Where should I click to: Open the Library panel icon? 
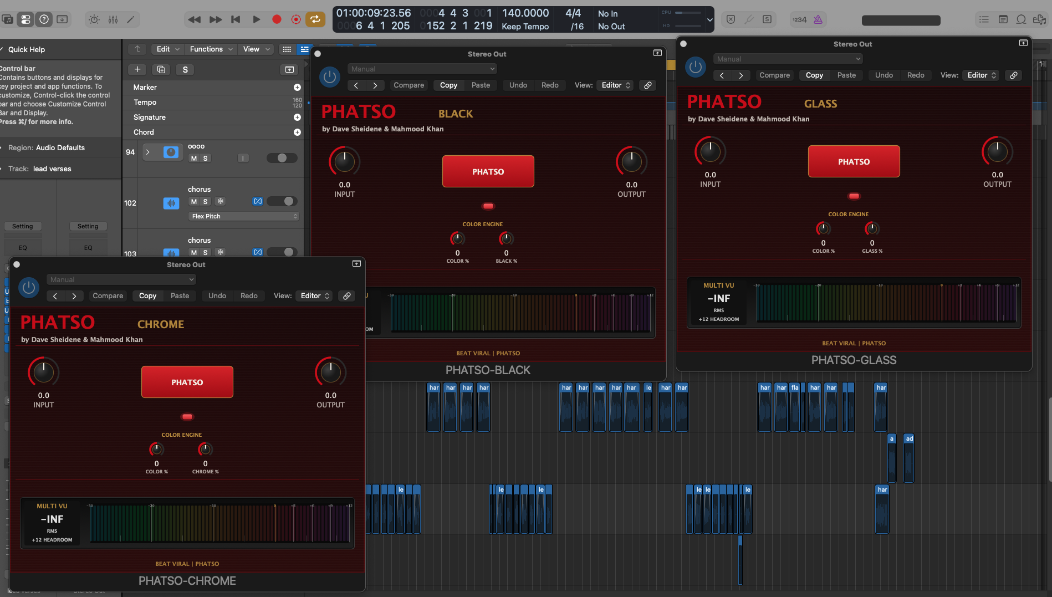pyautogui.click(x=7, y=19)
